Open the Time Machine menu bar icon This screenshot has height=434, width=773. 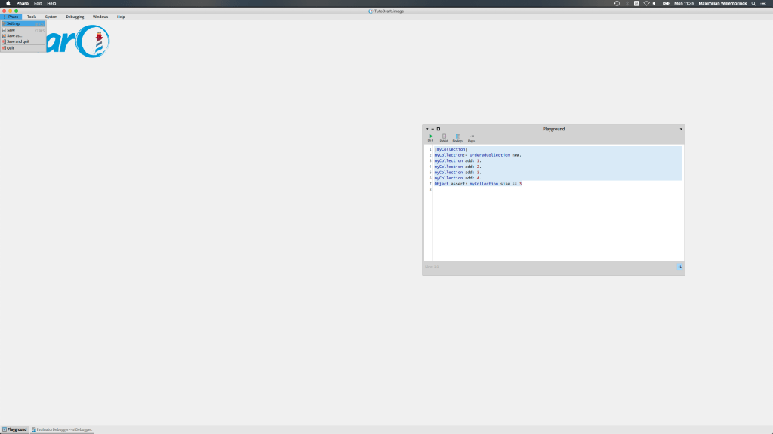tap(617, 3)
